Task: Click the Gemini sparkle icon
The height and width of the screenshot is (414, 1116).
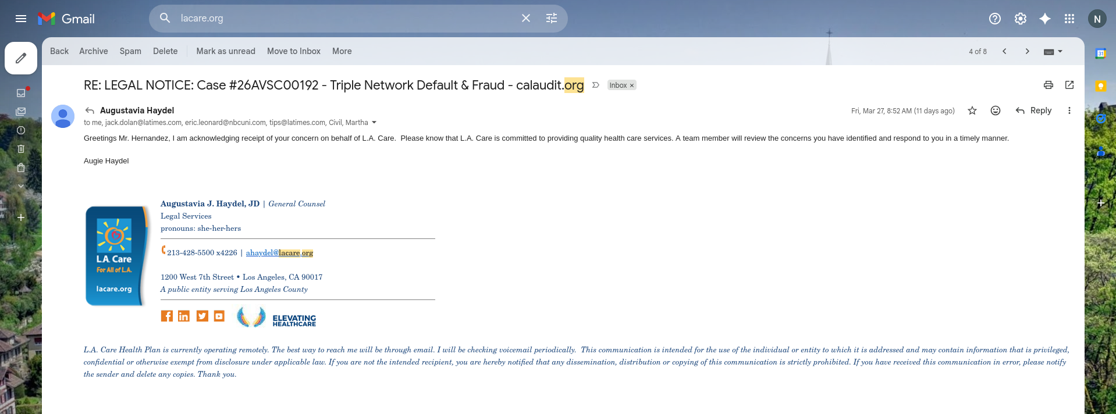Action: pos(1045,19)
